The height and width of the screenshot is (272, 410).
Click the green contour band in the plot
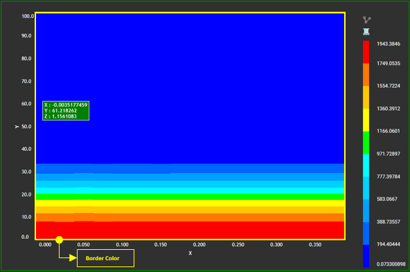(x=190, y=197)
